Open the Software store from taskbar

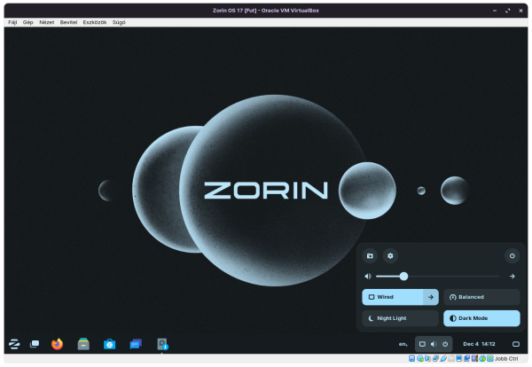coord(110,344)
